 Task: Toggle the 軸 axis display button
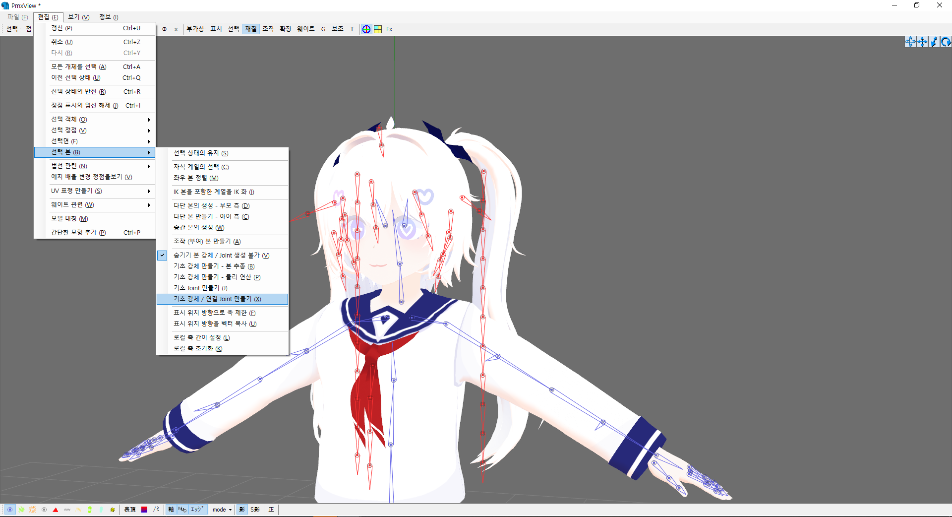[x=171, y=510]
